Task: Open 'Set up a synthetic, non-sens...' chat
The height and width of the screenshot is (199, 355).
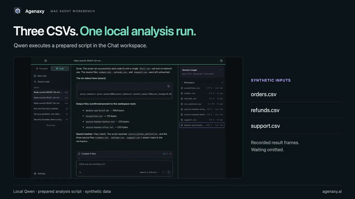Action: point(51,114)
